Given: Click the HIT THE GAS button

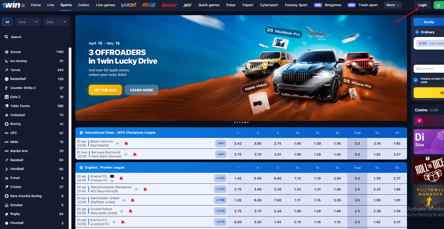Looking at the screenshot, I should tap(105, 90).
